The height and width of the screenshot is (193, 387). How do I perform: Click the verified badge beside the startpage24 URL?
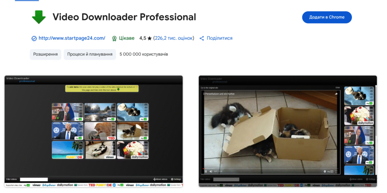(34, 38)
